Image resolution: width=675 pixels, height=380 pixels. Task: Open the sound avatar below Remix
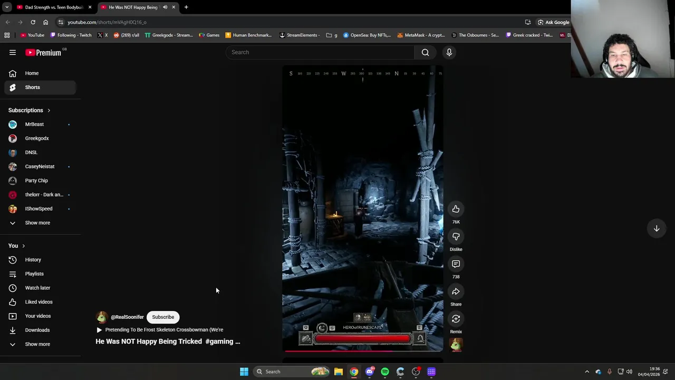pyautogui.click(x=456, y=345)
